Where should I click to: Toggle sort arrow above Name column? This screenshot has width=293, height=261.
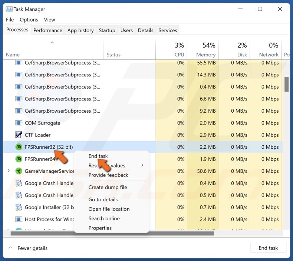(x=52, y=43)
